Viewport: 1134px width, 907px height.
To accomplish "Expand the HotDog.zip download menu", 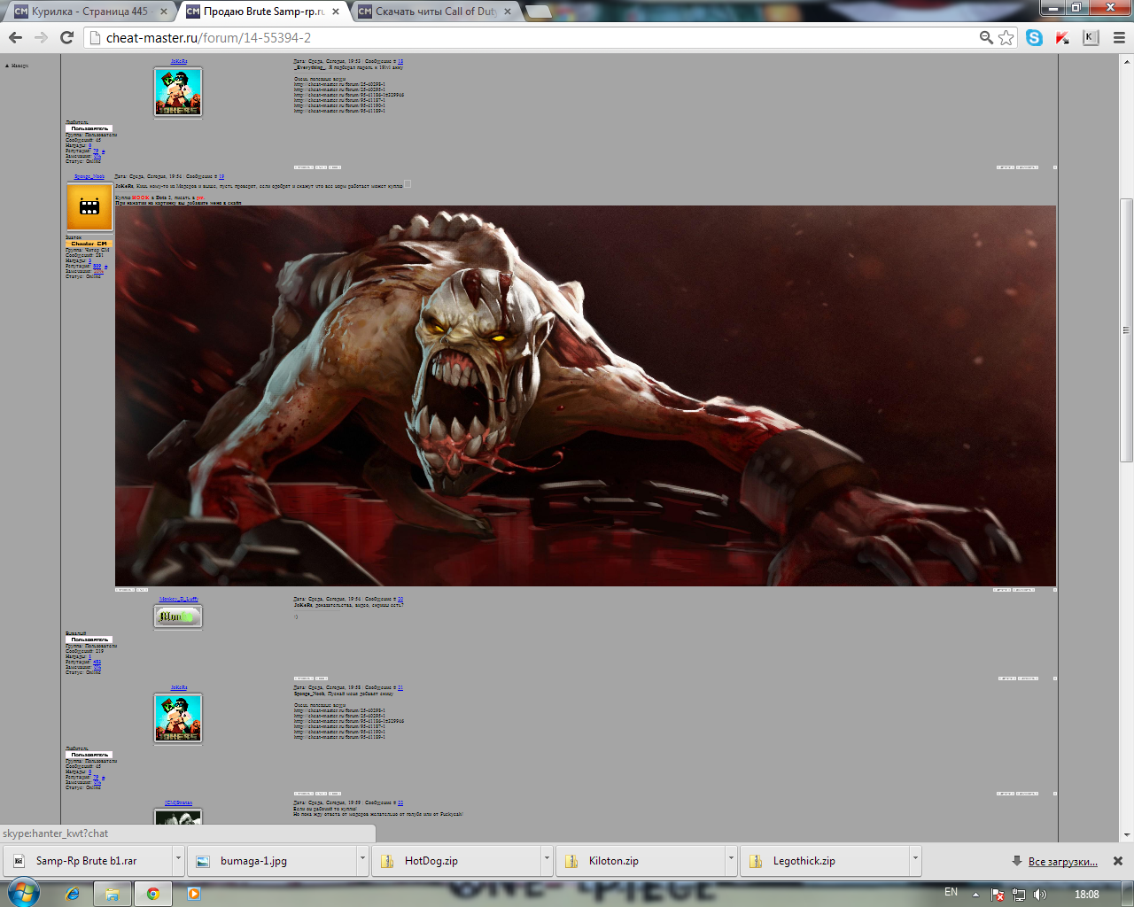I will click(547, 860).
